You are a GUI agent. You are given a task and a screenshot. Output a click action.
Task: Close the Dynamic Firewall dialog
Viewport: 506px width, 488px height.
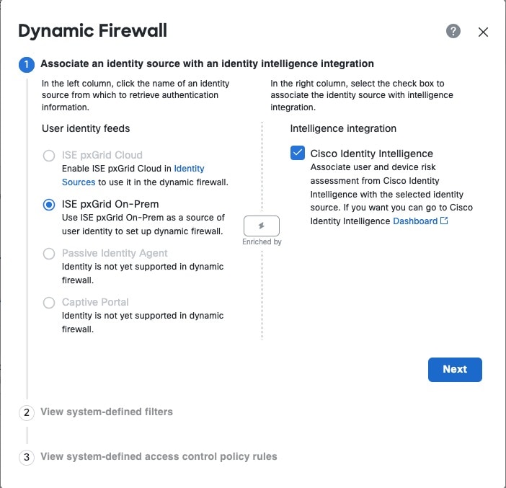pos(483,32)
